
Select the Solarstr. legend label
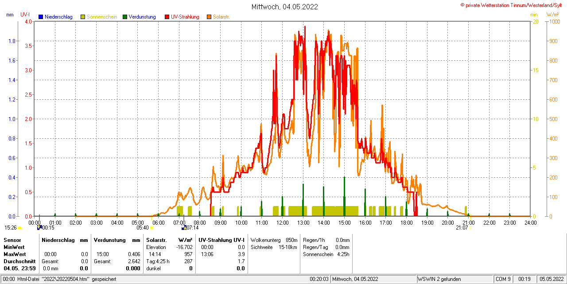(221, 17)
